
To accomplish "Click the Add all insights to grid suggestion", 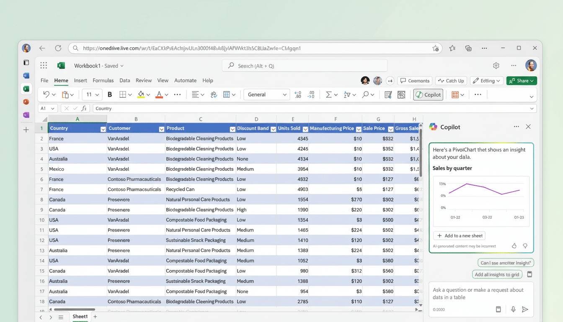I will 497,274.
